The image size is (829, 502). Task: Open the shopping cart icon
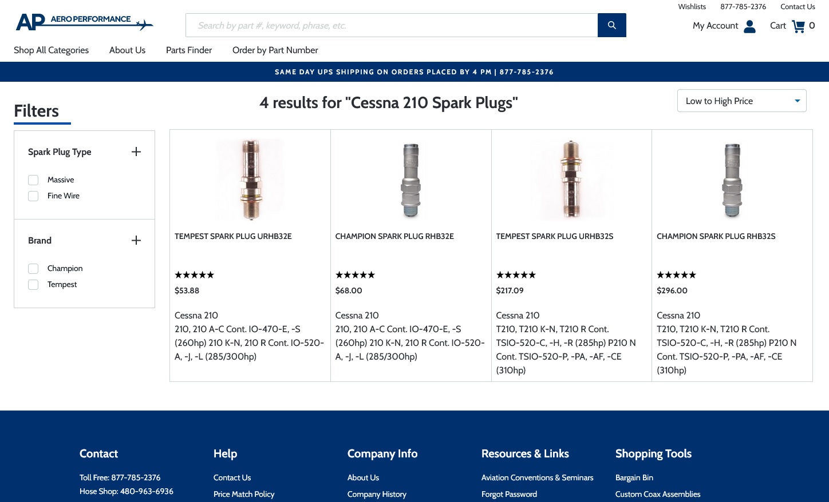coord(798,26)
